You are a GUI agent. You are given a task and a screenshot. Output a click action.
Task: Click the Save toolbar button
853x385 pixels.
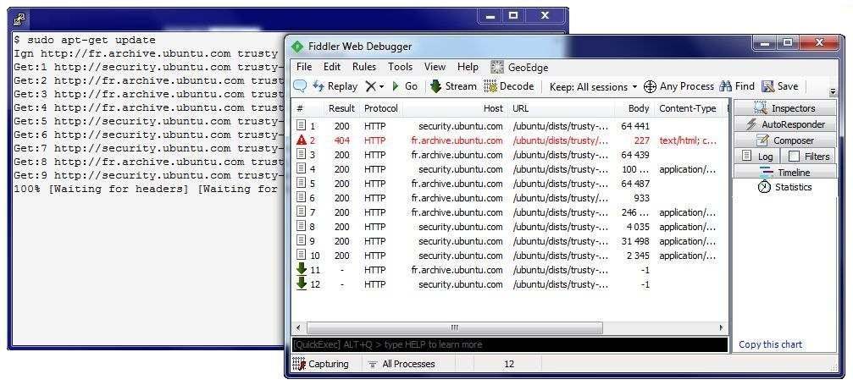click(779, 86)
